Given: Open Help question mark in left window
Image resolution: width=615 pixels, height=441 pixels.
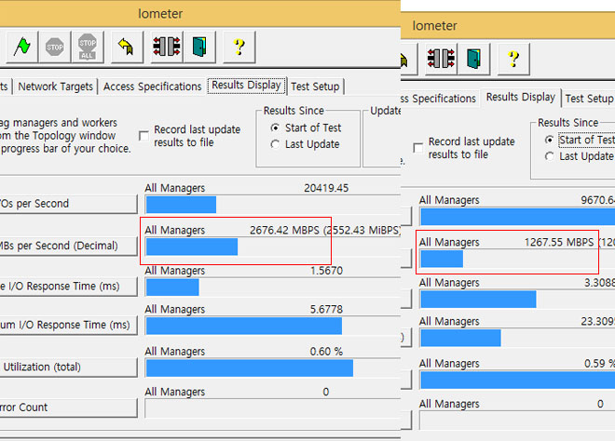Looking at the screenshot, I should click(x=239, y=45).
